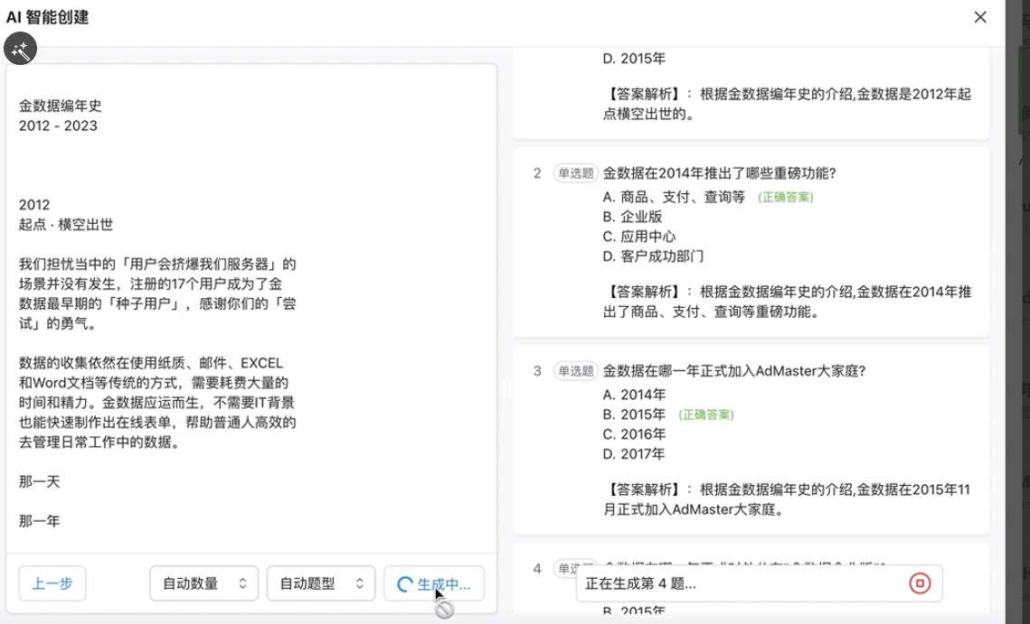Open the 自动题型 dropdown
Viewport: 1030px width, 624px height.
(x=320, y=583)
